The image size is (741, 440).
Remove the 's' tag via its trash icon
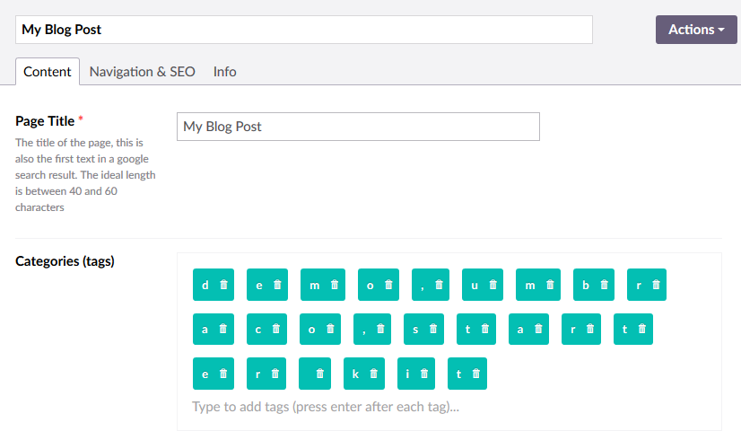[434, 330]
